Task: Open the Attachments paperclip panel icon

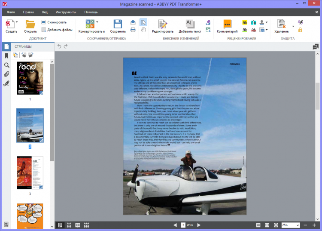Action: pos(6,74)
